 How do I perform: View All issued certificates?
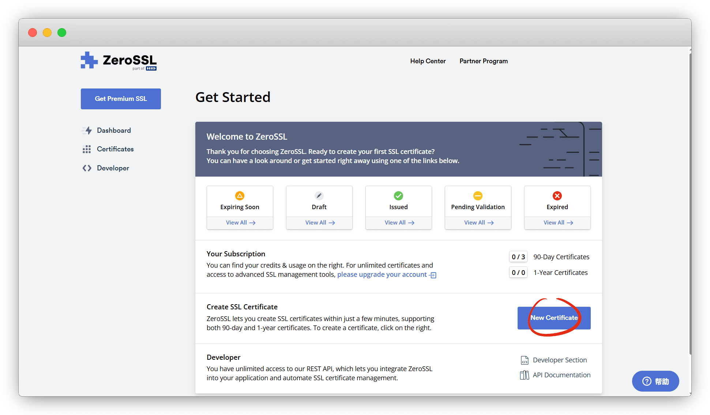(399, 223)
